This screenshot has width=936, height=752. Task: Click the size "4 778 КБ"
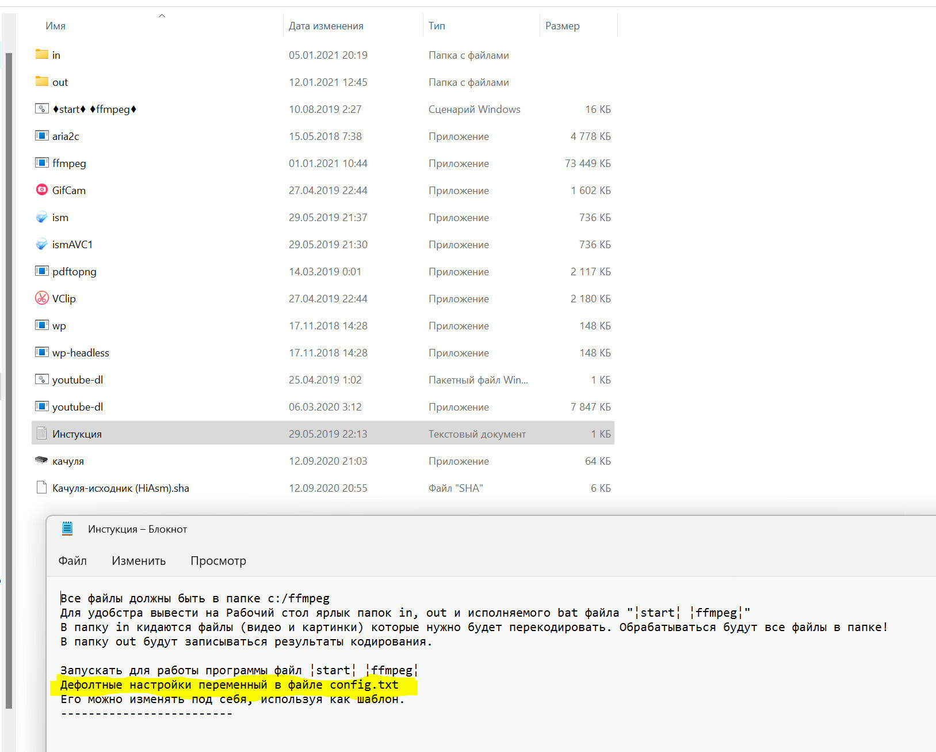point(591,136)
